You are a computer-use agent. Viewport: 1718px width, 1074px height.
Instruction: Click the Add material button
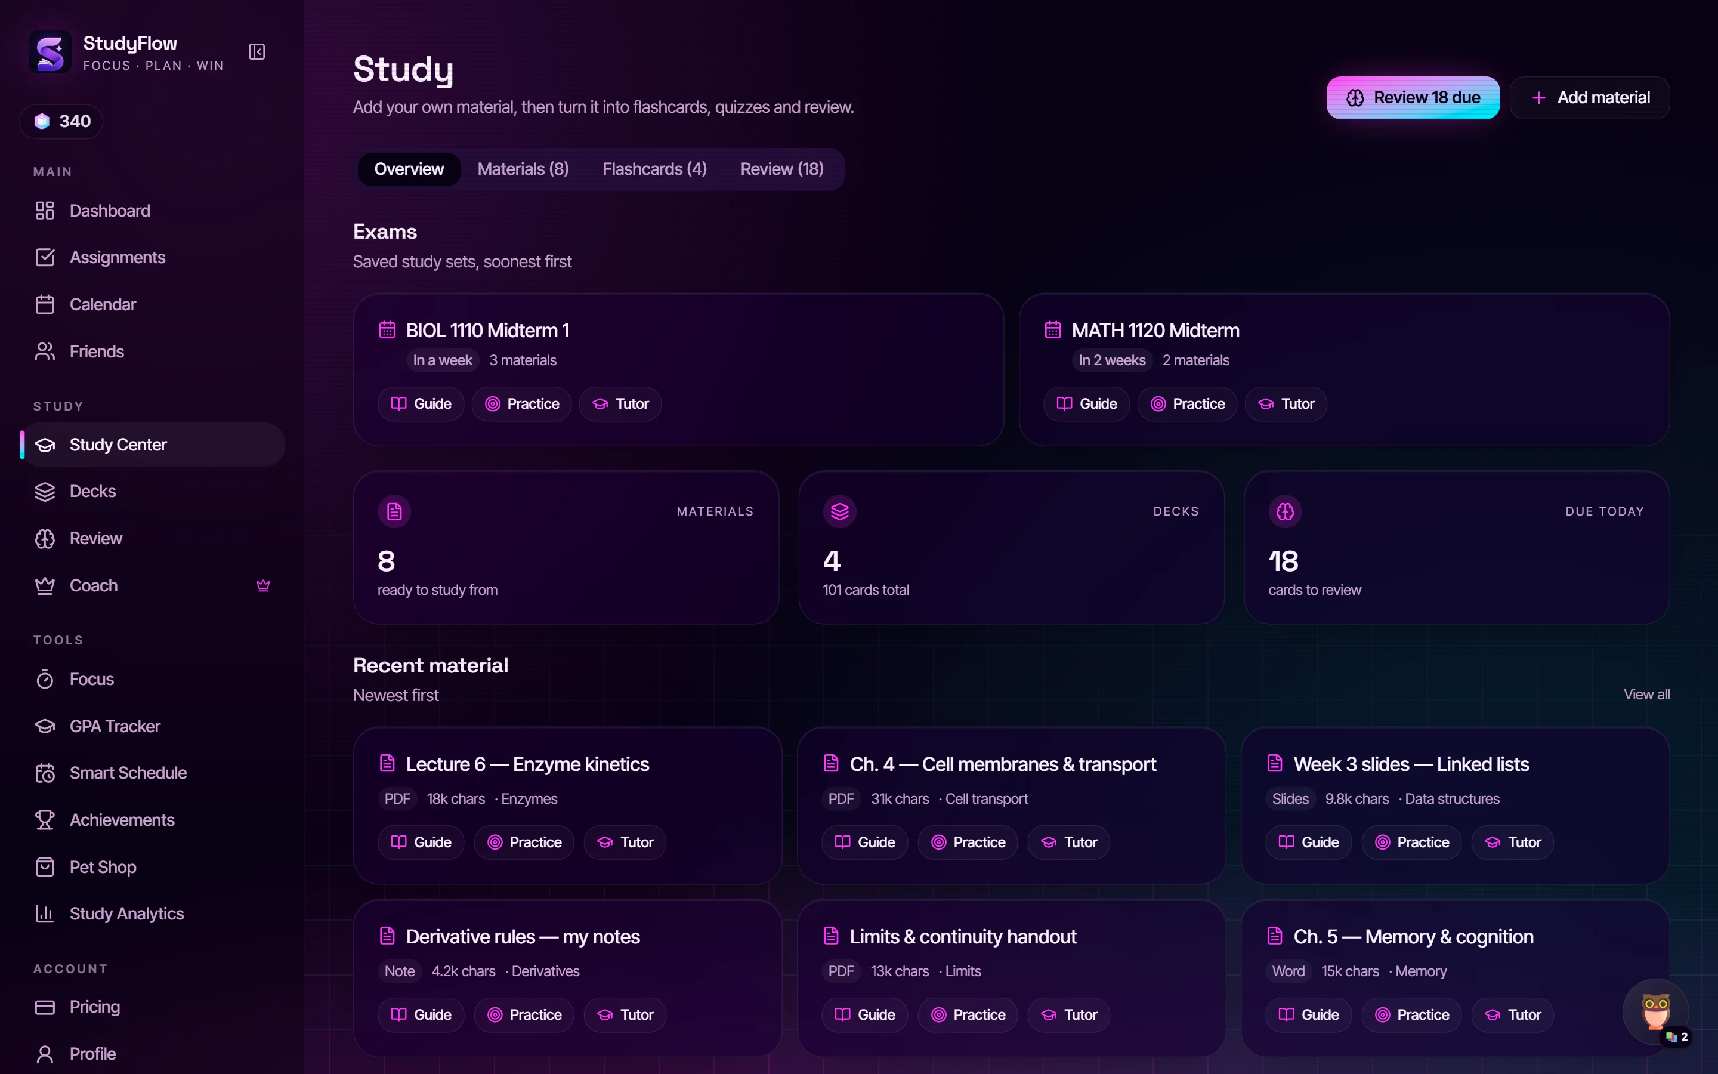(x=1590, y=98)
